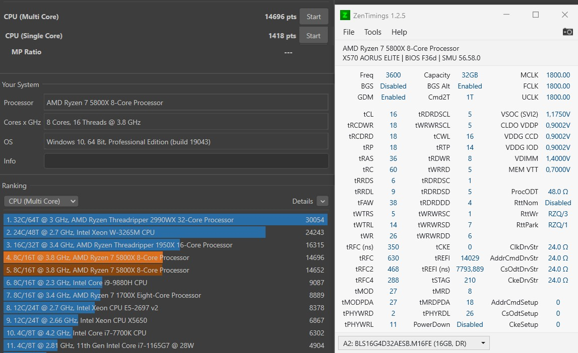Click the Freq value 3600
The height and width of the screenshot is (353, 578).
tap(393, 75)
